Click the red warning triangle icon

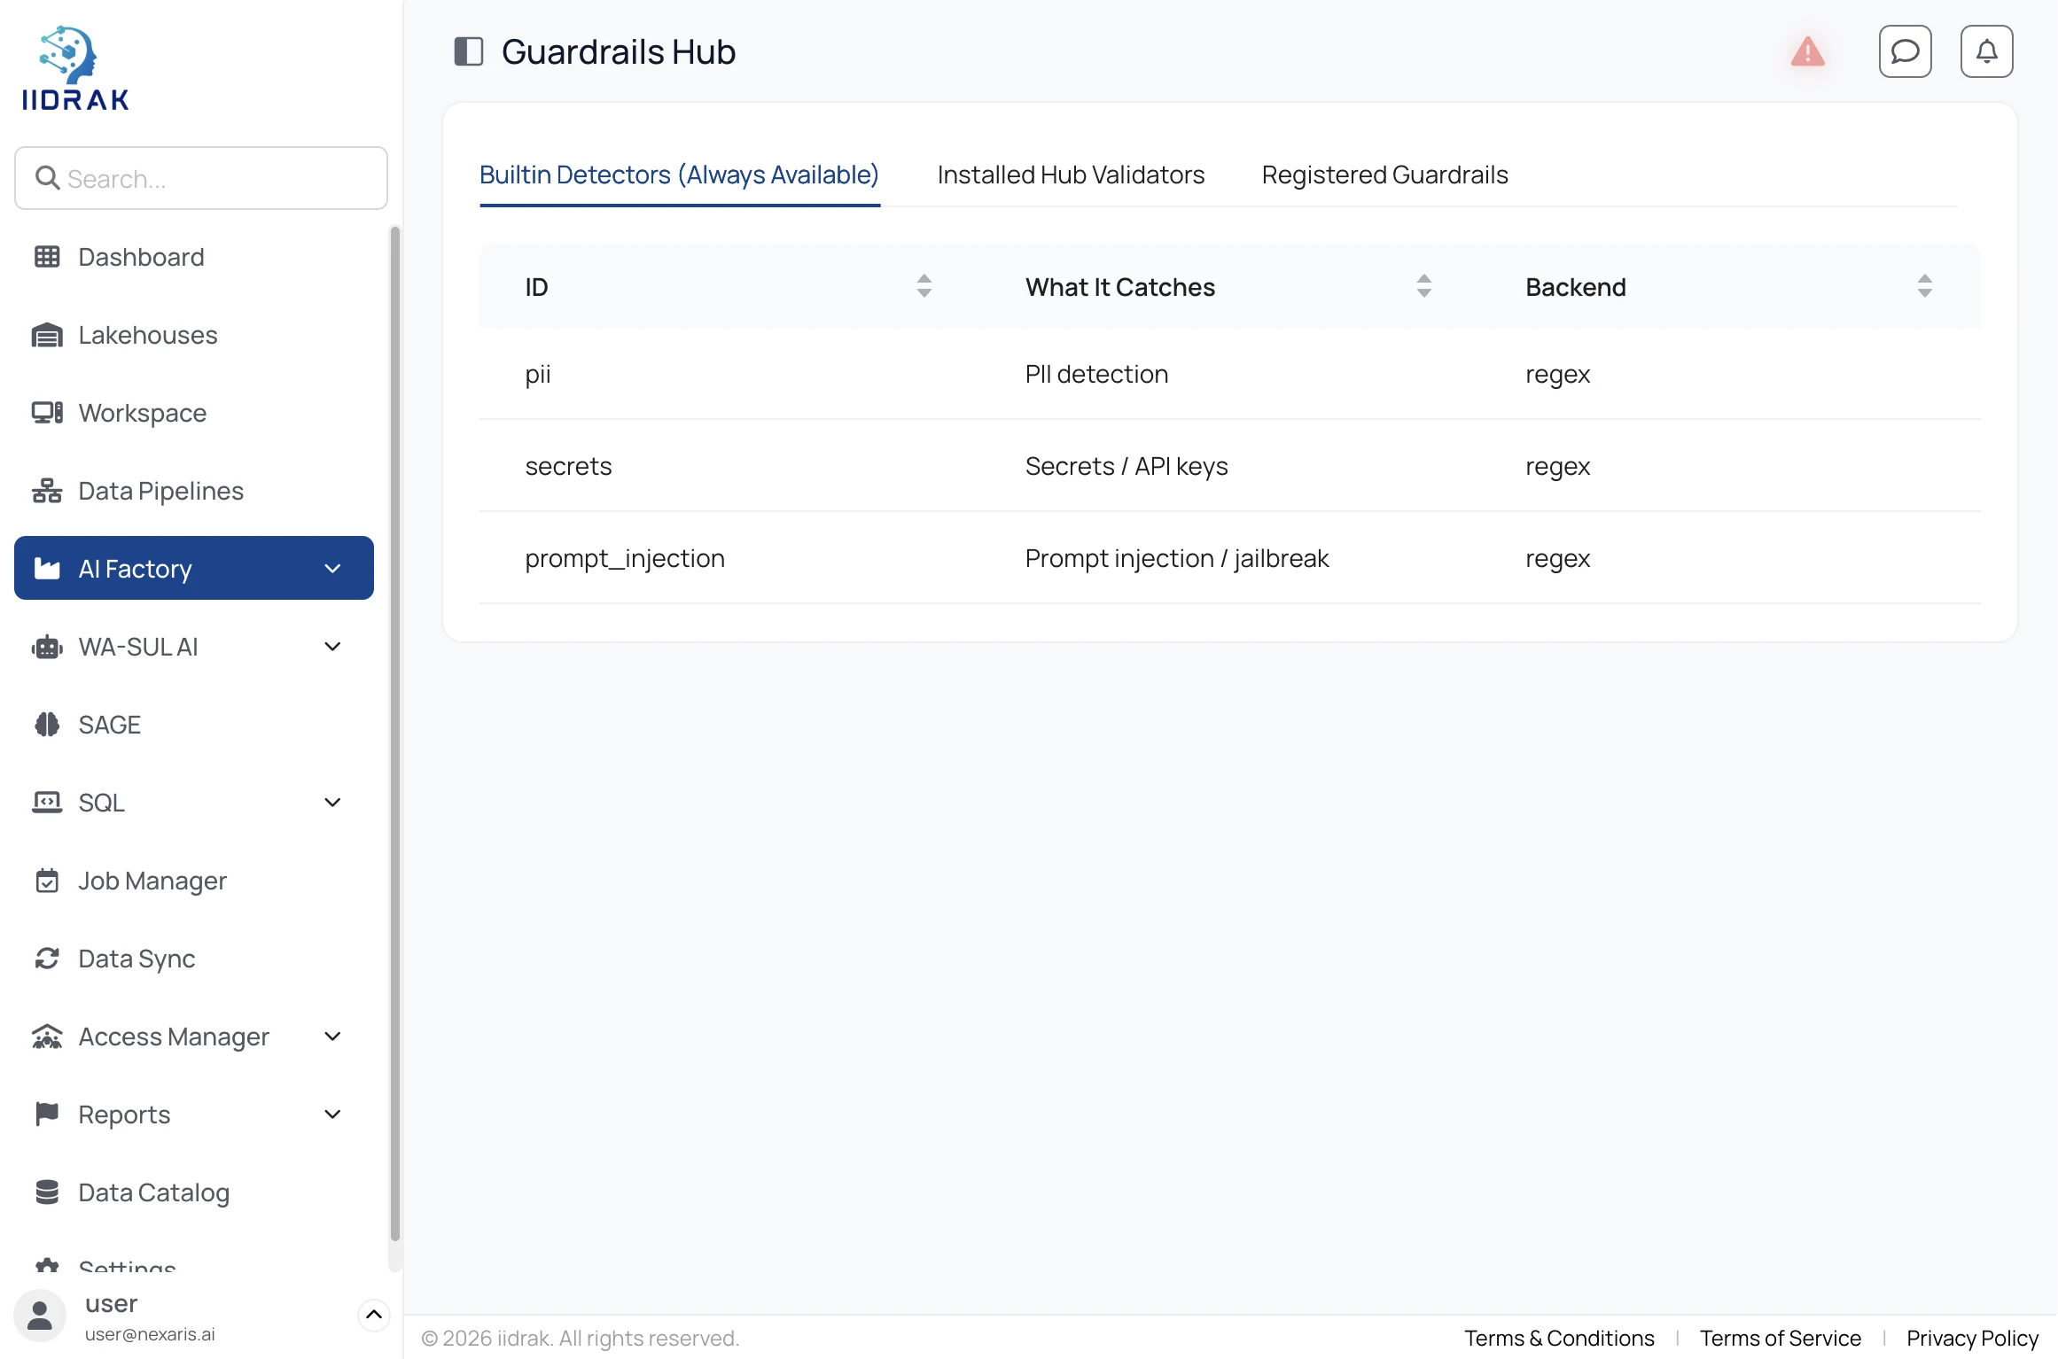point(1807,52)
